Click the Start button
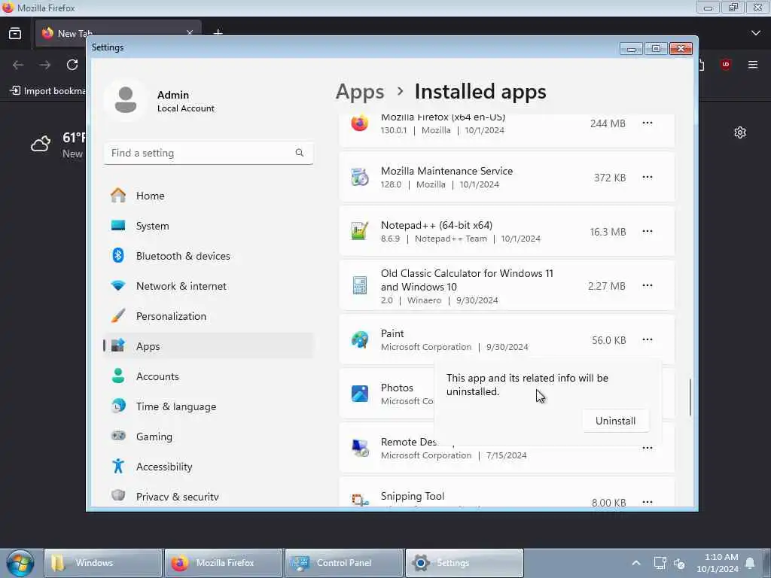Image resolution: width=771 pixels, height=578 pixels. tap(20, 563)
